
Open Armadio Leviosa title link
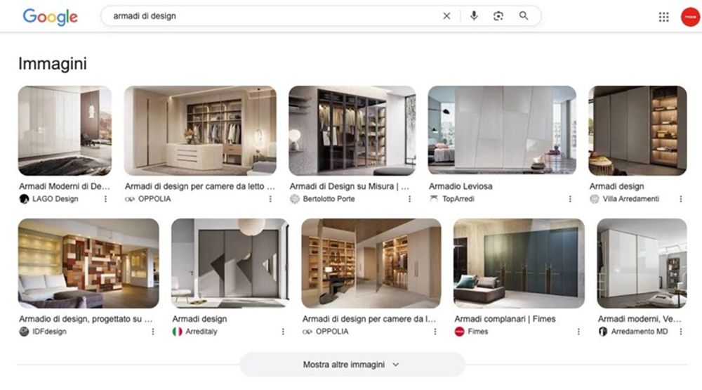461,186
